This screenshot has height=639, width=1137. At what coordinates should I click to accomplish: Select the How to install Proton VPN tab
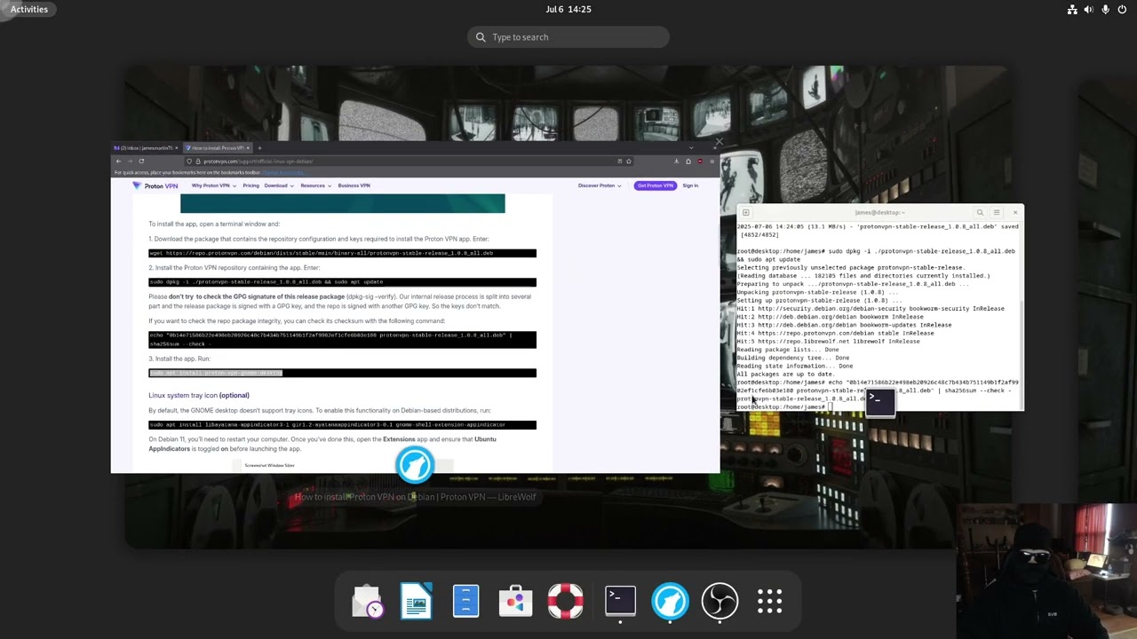pyautogui.click(x=216, y=148)
